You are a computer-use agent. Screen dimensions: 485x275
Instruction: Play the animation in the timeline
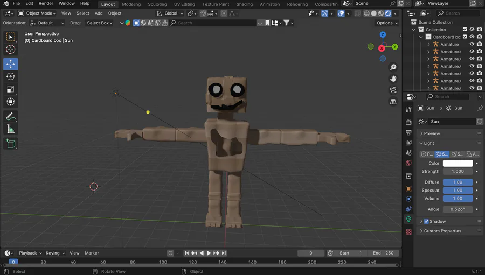click(x=209, y=253)
